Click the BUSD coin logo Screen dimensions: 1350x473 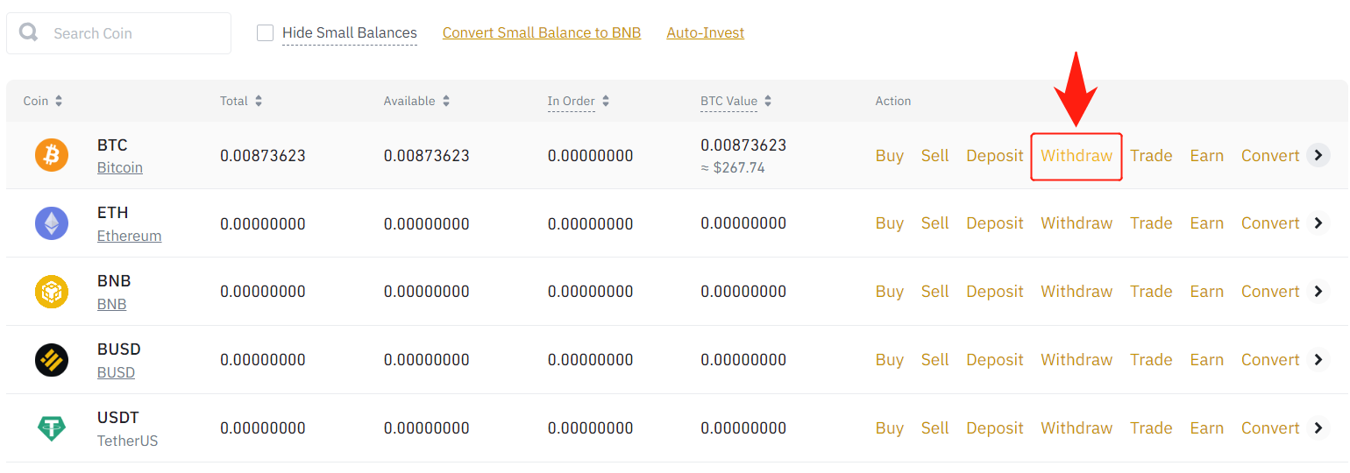(x=52, y=360)
